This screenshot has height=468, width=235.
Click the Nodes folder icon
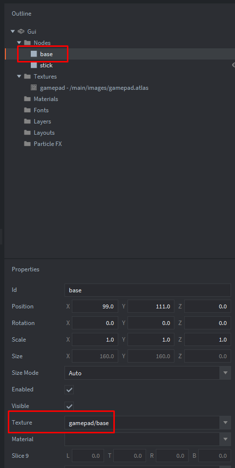[x=27, y=42]
